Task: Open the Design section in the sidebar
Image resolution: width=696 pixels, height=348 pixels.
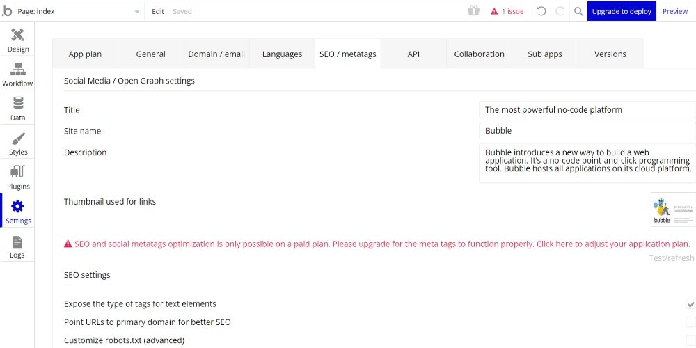Action: 17,36
